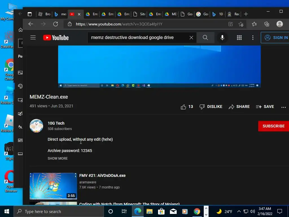Open File Explorer from the taskbar
The width and height of the screenshot is (289, 217).
point(150,211)
